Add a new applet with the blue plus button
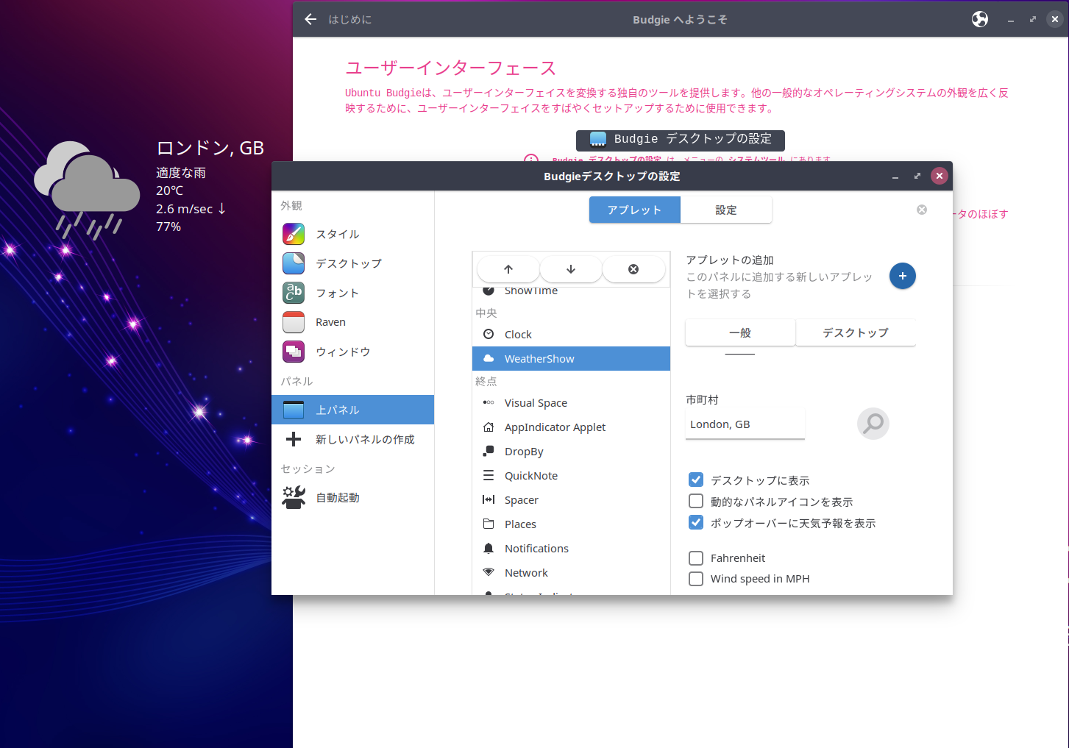1069x748 pixels. click(x=903, y=276)
